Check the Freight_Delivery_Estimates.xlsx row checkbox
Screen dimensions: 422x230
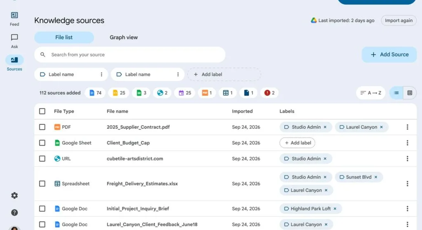click(42, 184)
